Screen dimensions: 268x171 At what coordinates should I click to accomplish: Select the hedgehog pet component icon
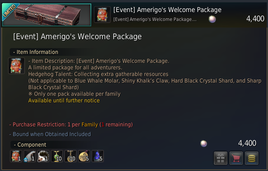tap(43, 156)
